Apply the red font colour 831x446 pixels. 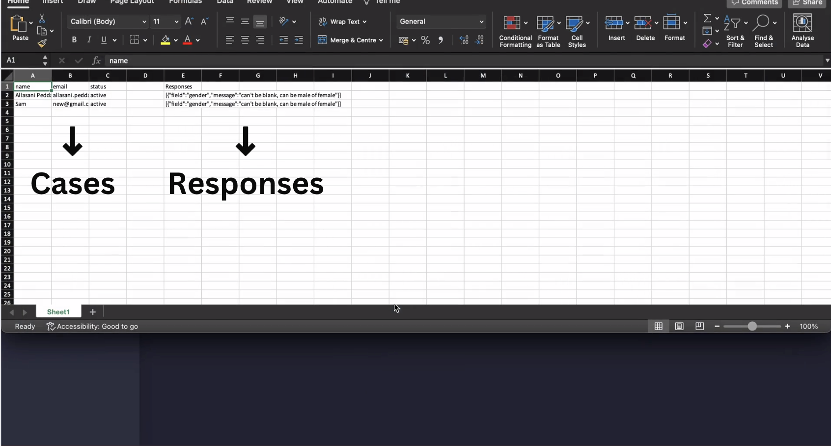tap(187, 40)
